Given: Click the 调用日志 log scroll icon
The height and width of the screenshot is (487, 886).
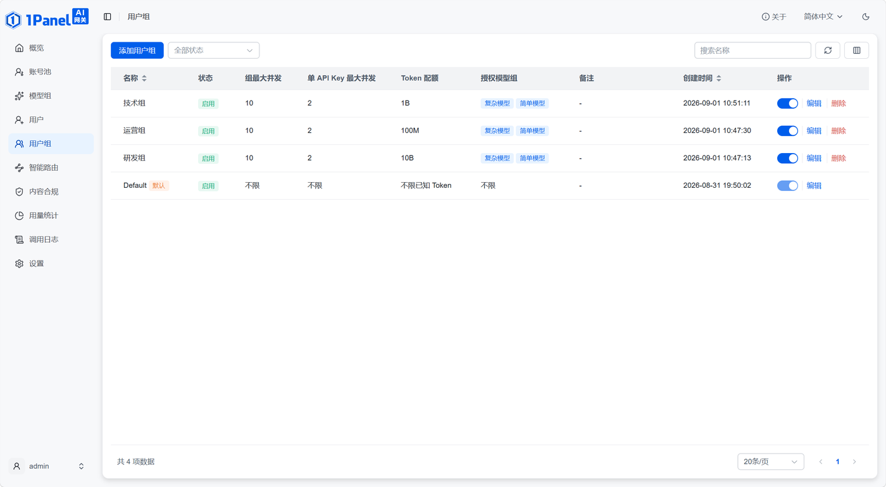Looking at the screenshot, I should coord(19,240).
